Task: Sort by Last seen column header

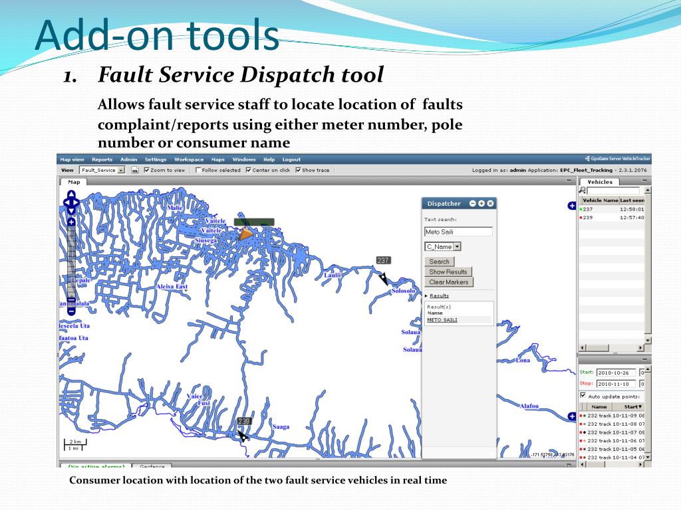Action: click(632, 201)
